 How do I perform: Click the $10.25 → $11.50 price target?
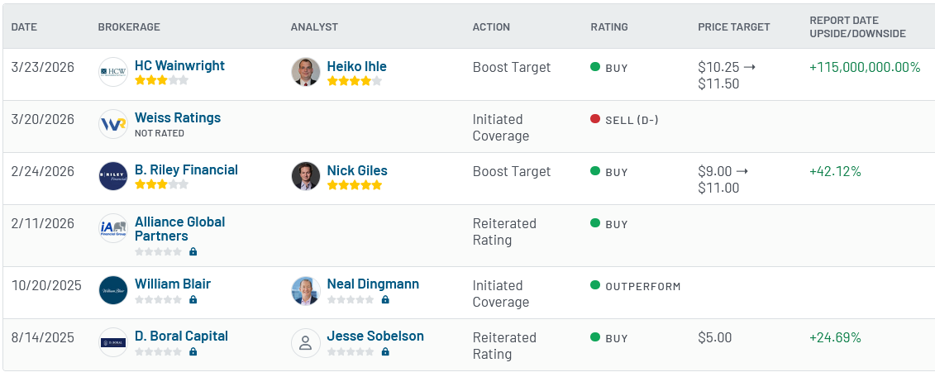[x=727, y=75]
